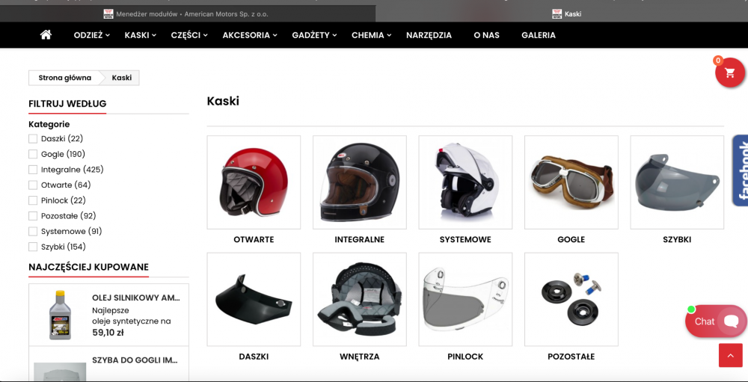Check the Daszki (22) filter
This screenshot has height=382, width=748.
33,139
